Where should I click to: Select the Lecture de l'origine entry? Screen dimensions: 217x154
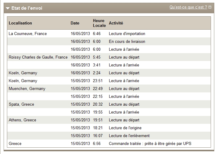[125, 128]
